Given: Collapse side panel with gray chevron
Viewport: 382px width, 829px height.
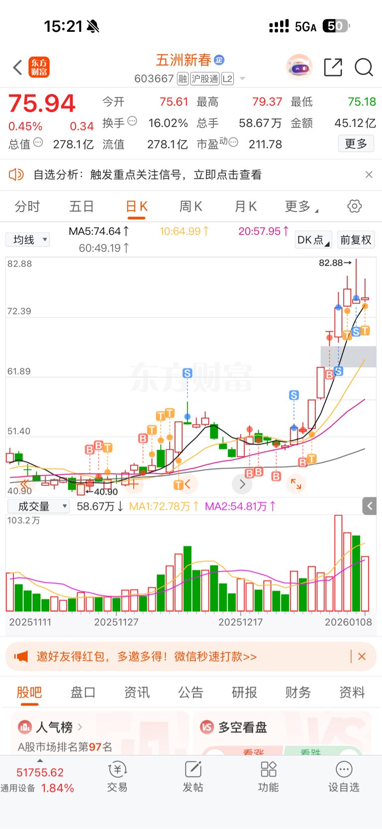Looking at the screenshot, I should 369,506.
